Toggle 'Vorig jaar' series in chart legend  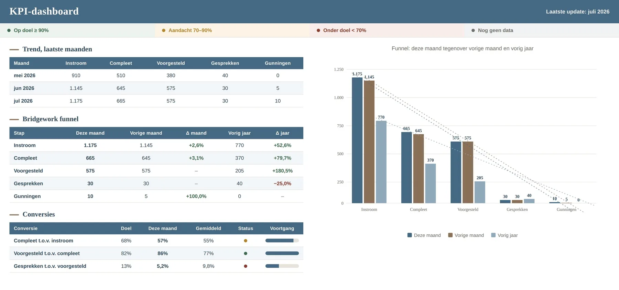click(x=504, y=235)
